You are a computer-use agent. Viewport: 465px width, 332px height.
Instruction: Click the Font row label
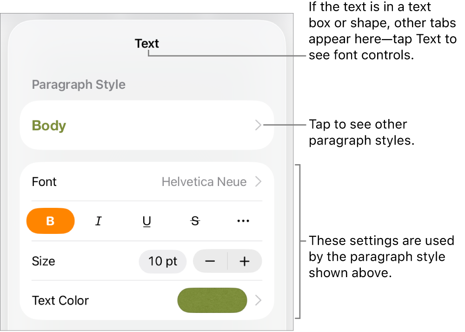point(44,181)
